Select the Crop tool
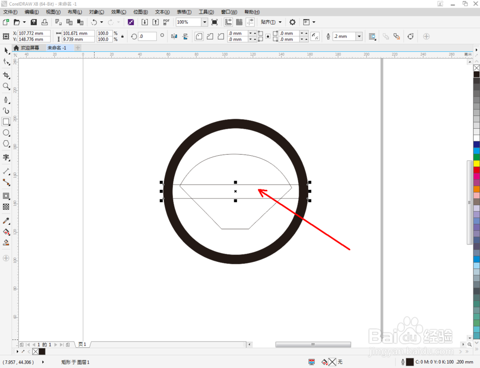The image size is (480, 368). coord(6,75)
